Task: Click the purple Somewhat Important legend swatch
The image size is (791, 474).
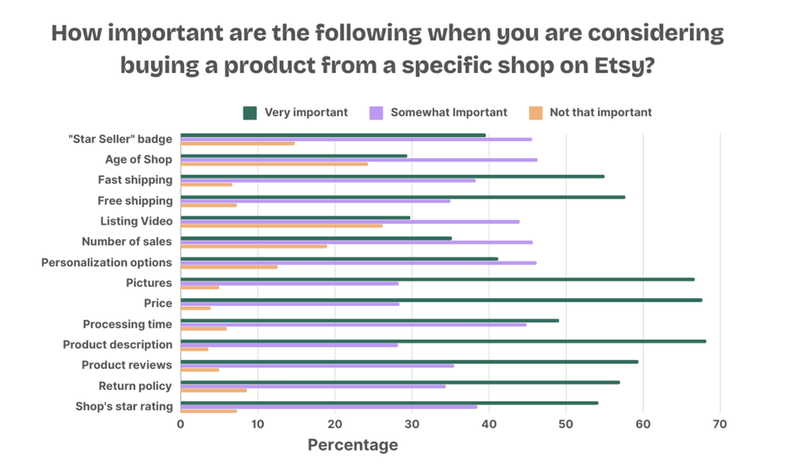Action: 377,112
